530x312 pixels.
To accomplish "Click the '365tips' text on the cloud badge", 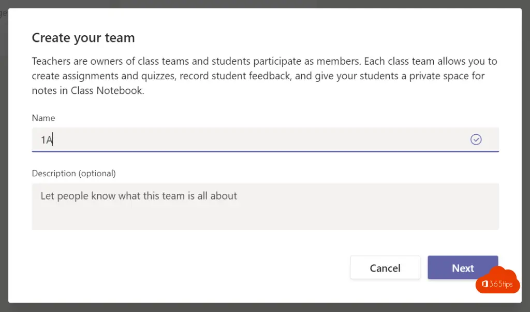I will [x=501, y=284].
